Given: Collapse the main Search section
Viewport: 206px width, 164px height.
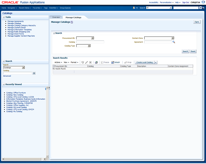Looking at the screenshot, I should tap(54, 33).
